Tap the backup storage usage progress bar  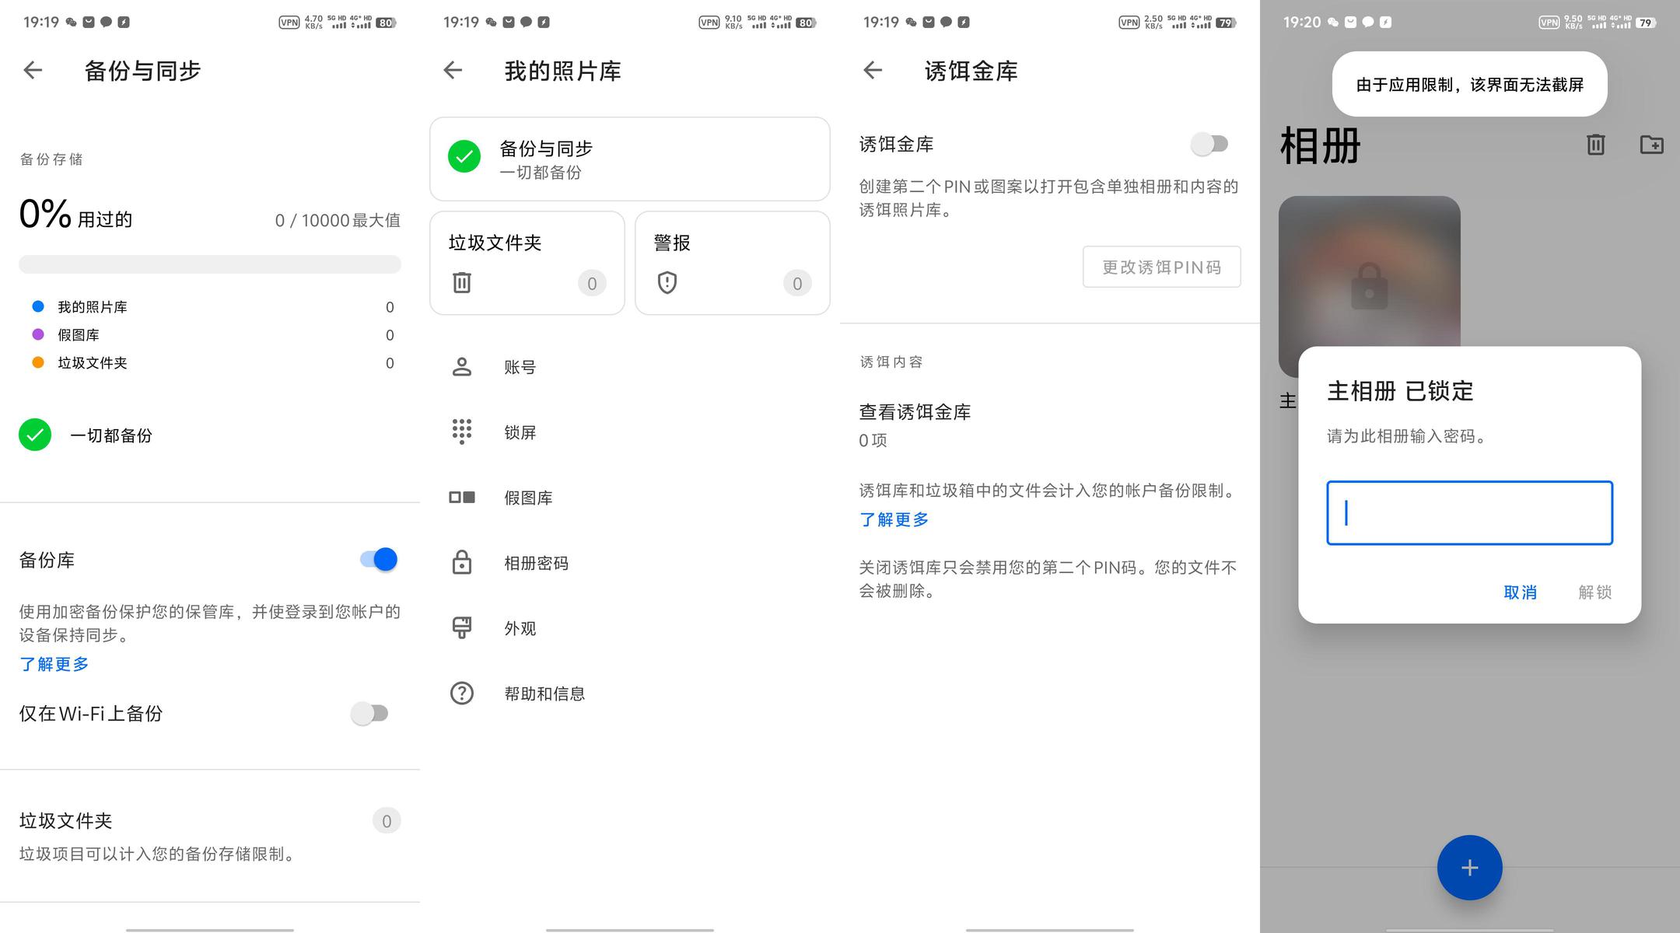pos(210,264)
